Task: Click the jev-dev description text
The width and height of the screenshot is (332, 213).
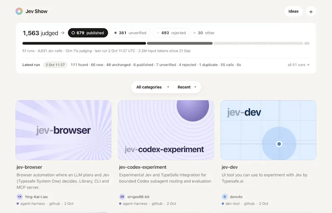Action: [264, 178]
